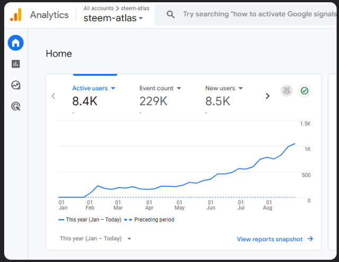Open the Advertising cursor-target icon
This screenshot has height=262, width=339.
15,107
